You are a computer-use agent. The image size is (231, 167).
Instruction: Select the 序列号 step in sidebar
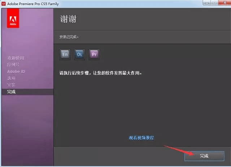[x=13, y=64]
